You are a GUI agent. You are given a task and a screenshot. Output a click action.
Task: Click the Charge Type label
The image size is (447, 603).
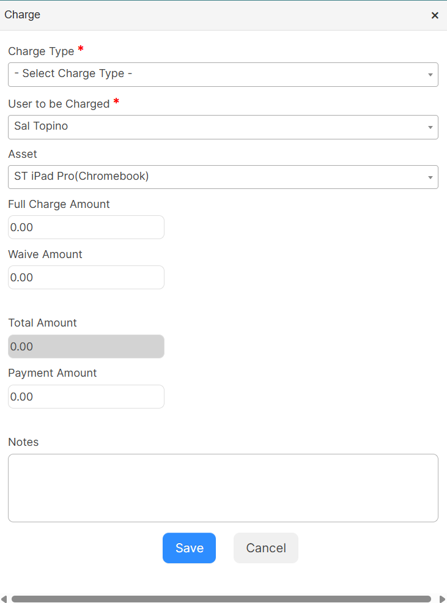point(41,51)
